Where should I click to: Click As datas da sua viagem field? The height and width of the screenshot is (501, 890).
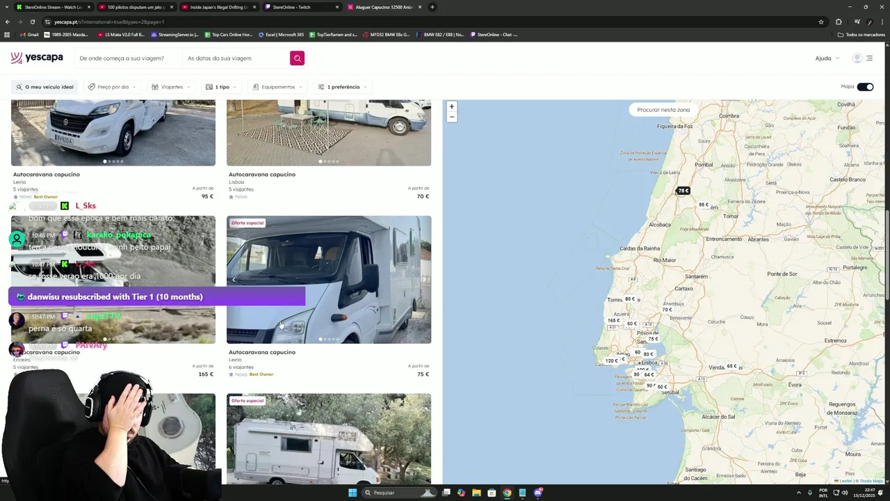coord(236,58)
